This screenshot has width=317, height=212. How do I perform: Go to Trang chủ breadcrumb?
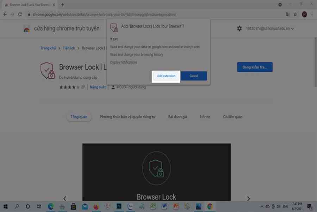tap(48, 48)
